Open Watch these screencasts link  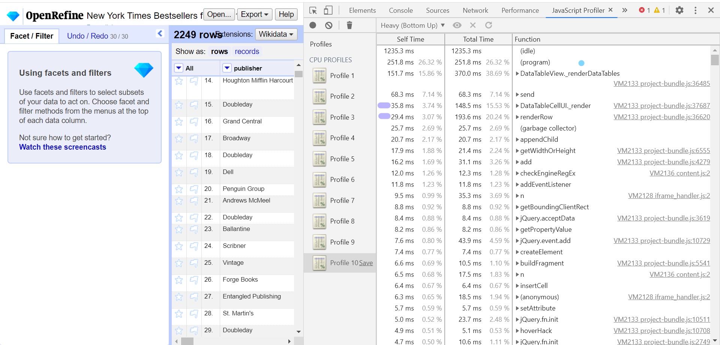pyautogui.click(x=63, y=147)
